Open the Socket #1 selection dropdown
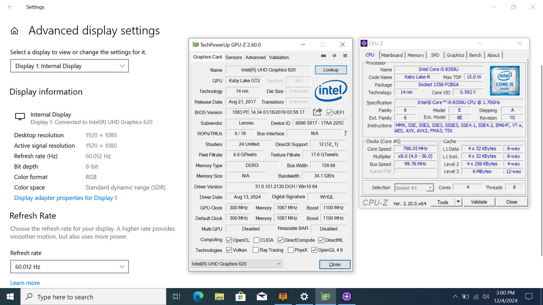Screen dimensions: 543x305 [x=414, y=188]
